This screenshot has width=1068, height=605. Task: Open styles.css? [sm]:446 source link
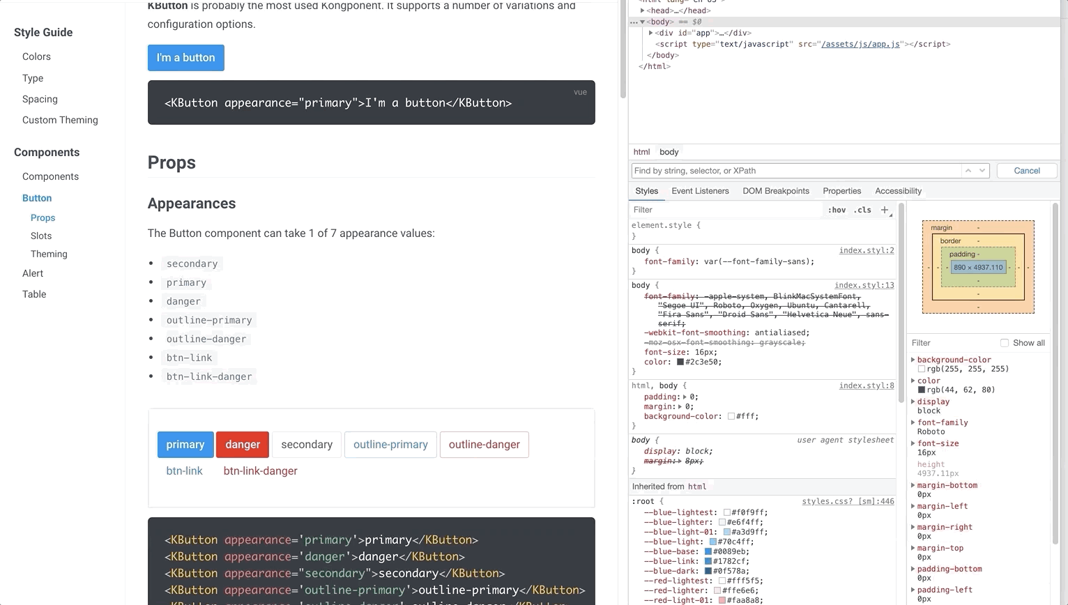tap(848, 501)
